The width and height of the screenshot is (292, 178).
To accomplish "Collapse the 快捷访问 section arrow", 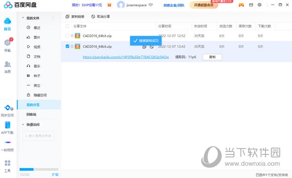I will click(x=23, y=125).
